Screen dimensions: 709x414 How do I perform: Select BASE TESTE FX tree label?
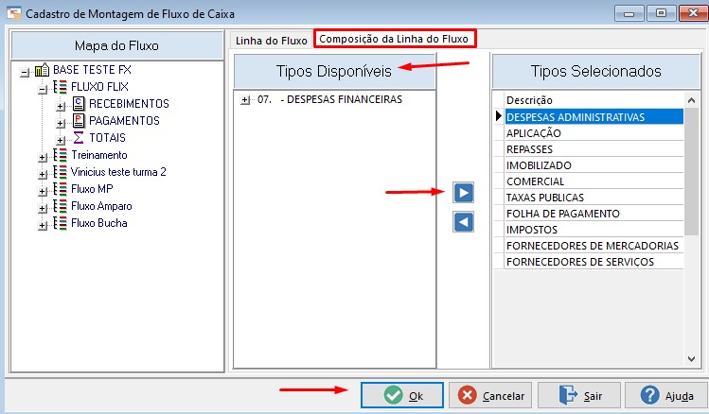pyautogui.click(x=92, y=70)
